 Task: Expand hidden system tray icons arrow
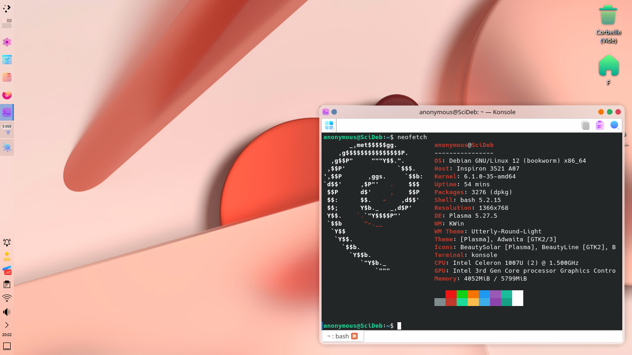(x=7, y=325)
